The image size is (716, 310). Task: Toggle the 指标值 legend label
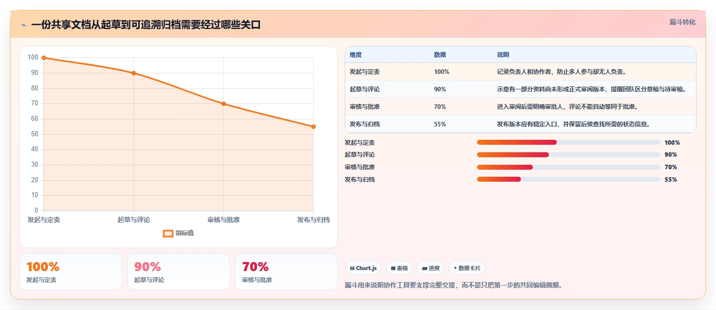click(x=185, y=233)
